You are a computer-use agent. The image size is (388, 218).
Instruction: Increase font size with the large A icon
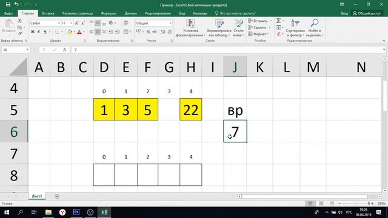pyautogui.click(x=76, y=23)
